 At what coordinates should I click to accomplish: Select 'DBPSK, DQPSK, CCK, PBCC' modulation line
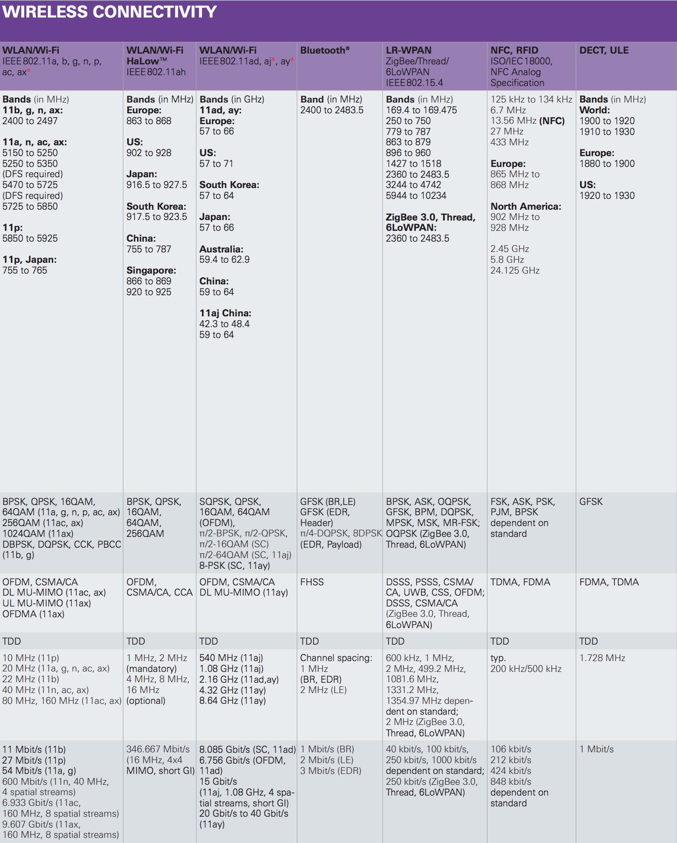pyautogui.click(x=62, y=545)
